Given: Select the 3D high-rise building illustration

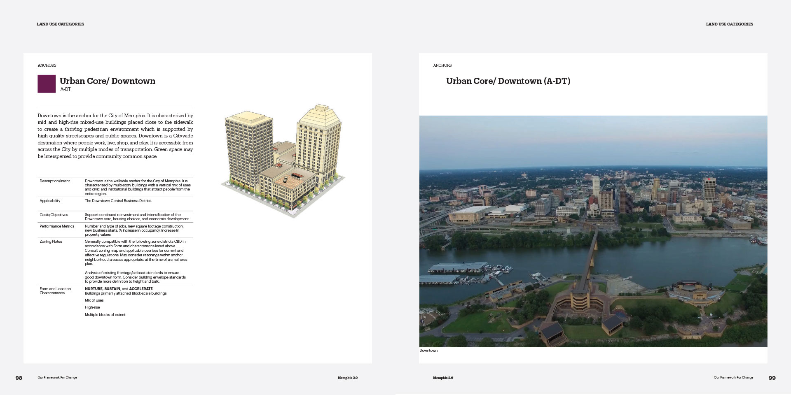Looking at the screenshot, I should (283, 160).
